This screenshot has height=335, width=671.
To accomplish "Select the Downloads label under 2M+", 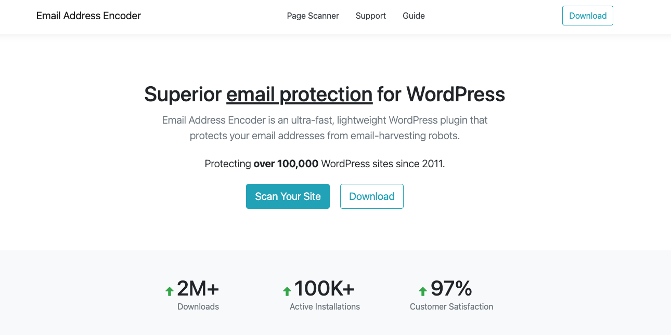I will tap(198, 306).
